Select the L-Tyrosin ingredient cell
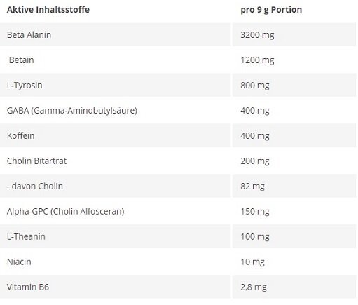This screenshot has height=305, width=358. [x=115, y=85]
